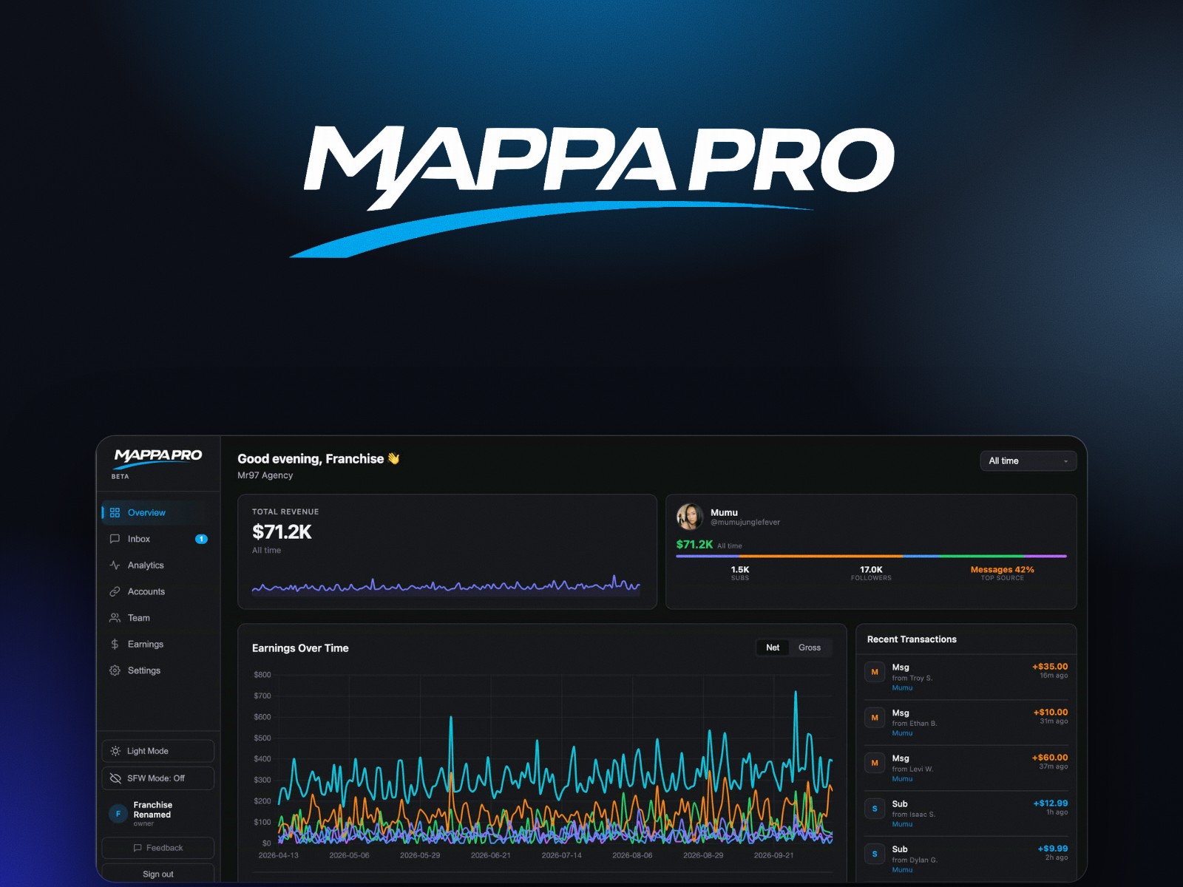Screen dimensions: 1183x887
Task: Switch chart to Gross earnings
Action: (810, 648)
